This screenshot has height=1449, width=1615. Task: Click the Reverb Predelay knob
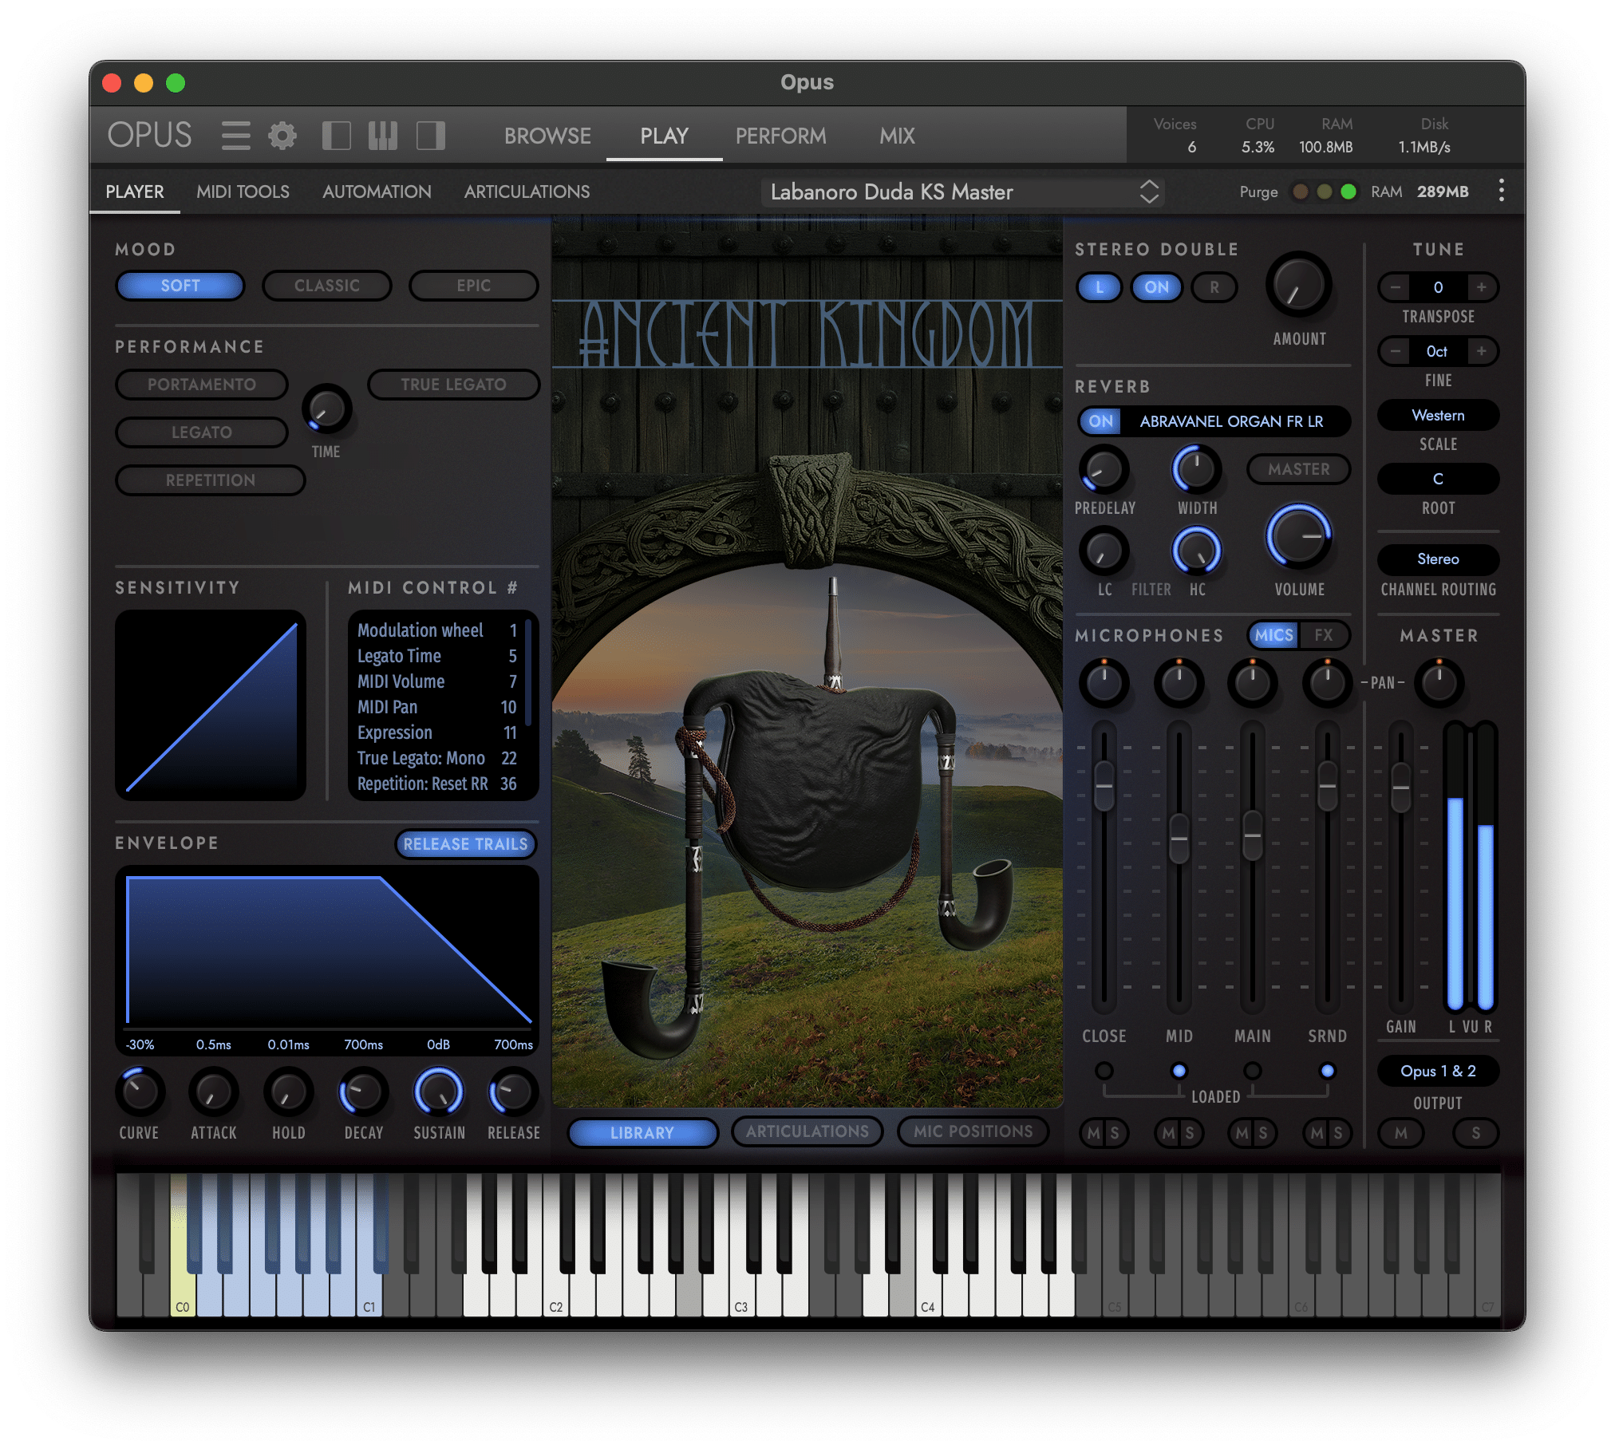click(x=1104, y=470)
